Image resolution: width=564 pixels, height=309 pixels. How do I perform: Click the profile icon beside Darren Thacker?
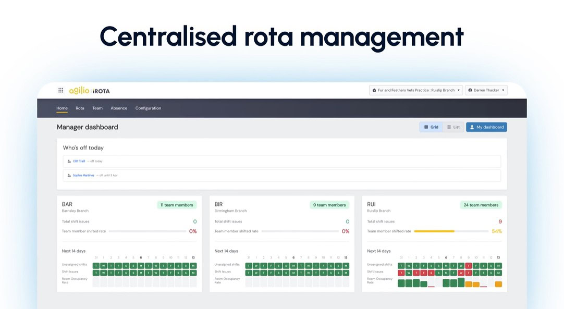470,90
